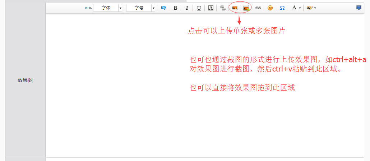Toggle bold formatting
The height and width of the screenshot is (161, 370).
tap(175, 8)
